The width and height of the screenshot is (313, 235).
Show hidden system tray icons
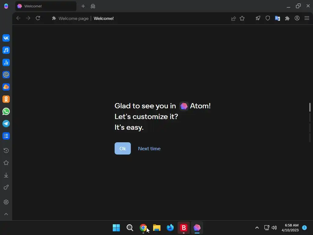(x=257, y=228)
